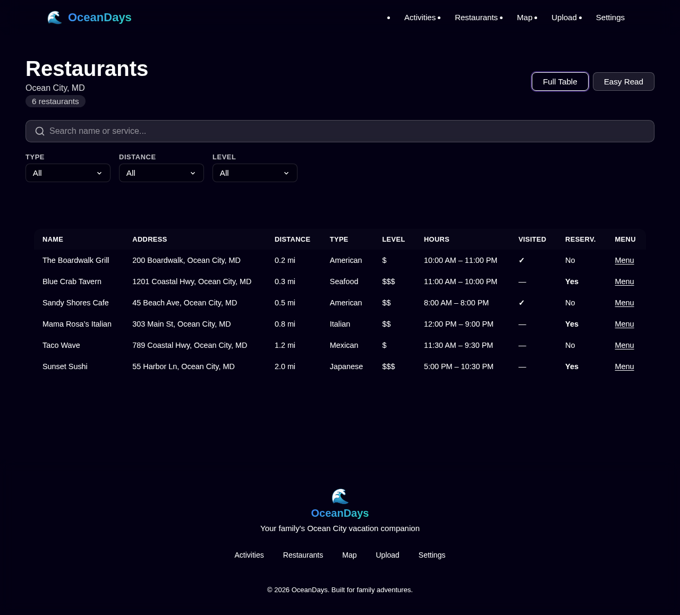Click the Address column header
680x615 pixels.
(x=150, y=240)
